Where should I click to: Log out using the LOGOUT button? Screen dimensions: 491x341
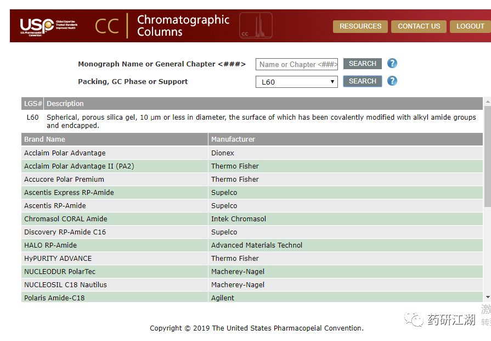coord(470,26)
